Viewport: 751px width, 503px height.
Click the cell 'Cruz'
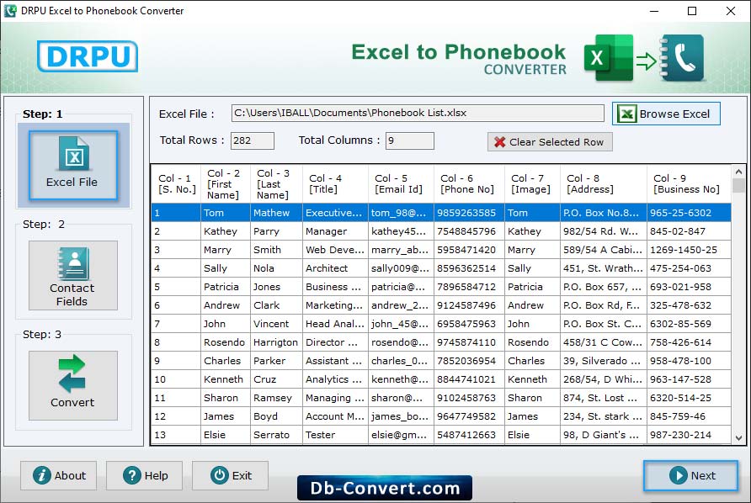click(276, 379)
